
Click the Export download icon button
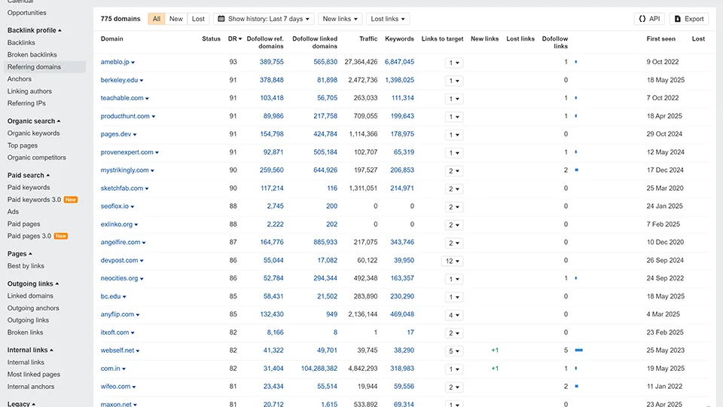click(678, 19)
